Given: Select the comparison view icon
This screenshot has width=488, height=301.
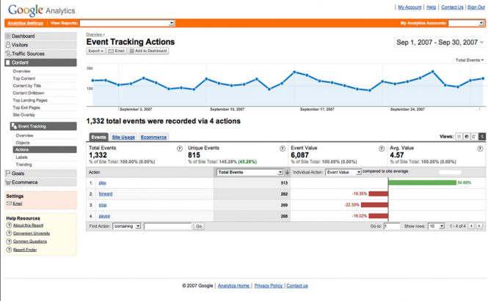Looking at the screenshot, I should point(482,136).
